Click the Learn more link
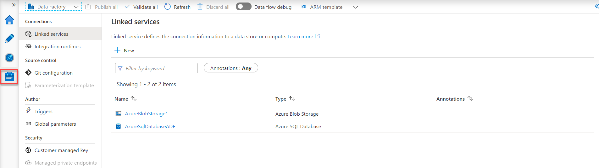Viewport: 599px width, 168px height. coord(300,37)
